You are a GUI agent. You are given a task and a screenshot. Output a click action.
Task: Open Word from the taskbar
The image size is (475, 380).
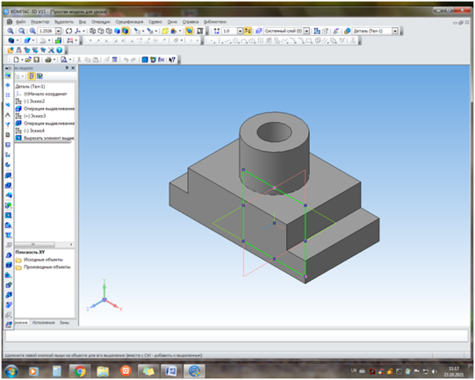tap(171, 371)
